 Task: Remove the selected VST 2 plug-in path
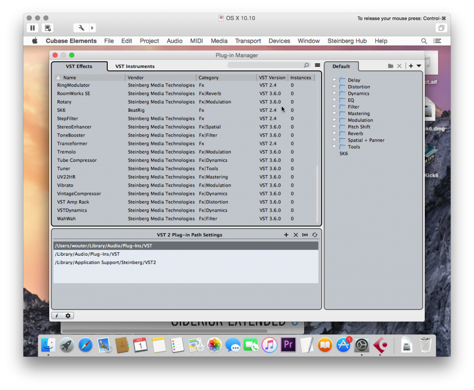pyautogui.click(x=295, y=235)
